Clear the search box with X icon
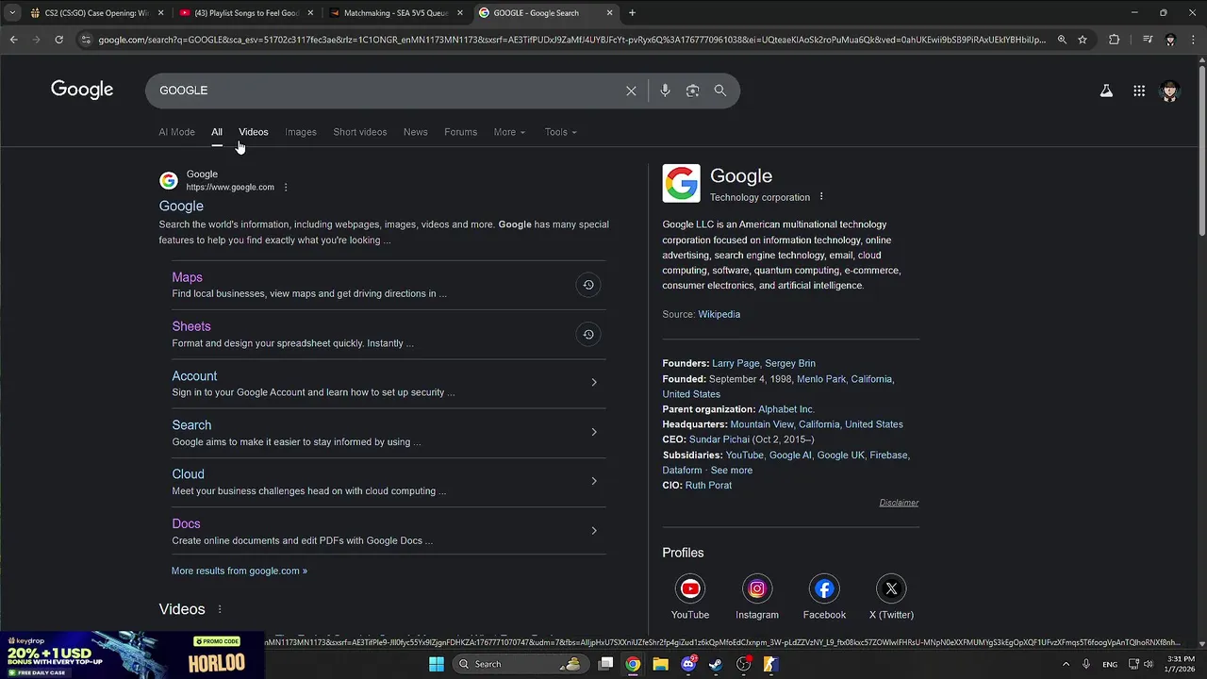 pyautogui.click(x=631, y=91)
